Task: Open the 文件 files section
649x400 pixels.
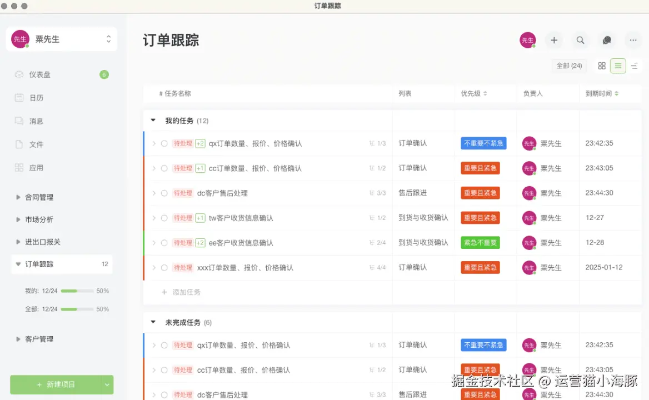Action: click(36, 144)
